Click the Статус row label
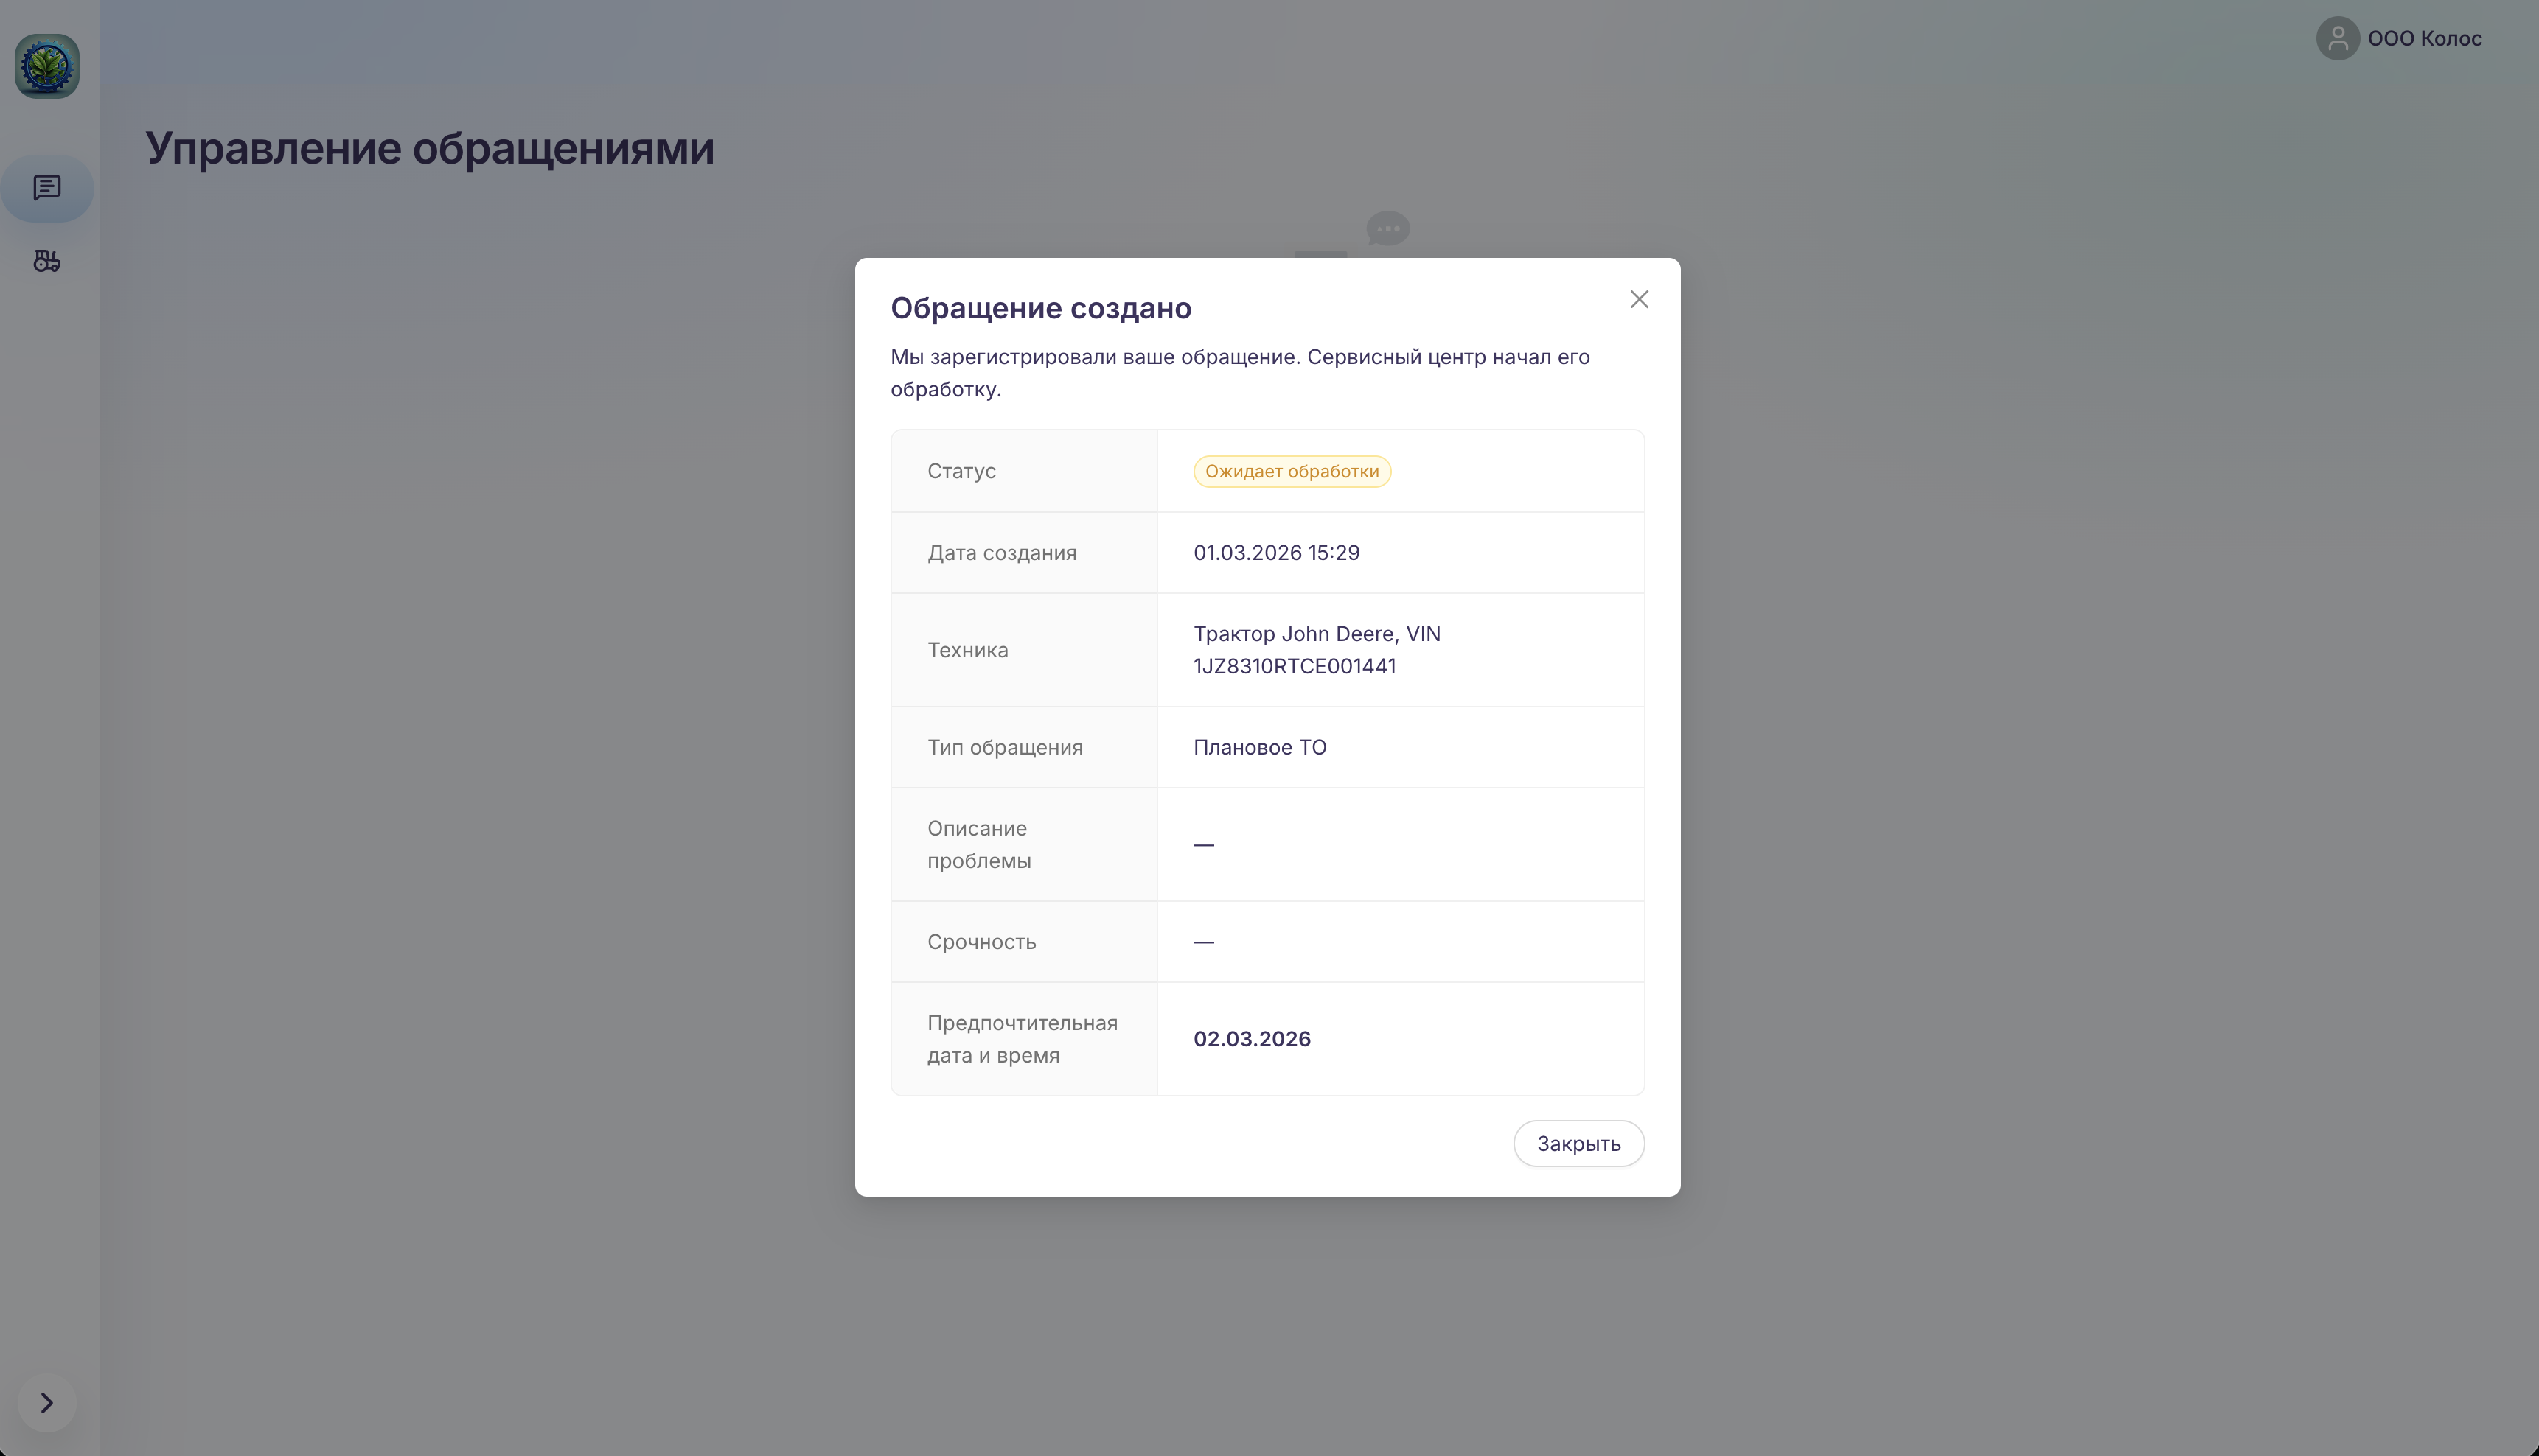Viewport: 2539px width, 1456px height. click(x=961, y=471)
